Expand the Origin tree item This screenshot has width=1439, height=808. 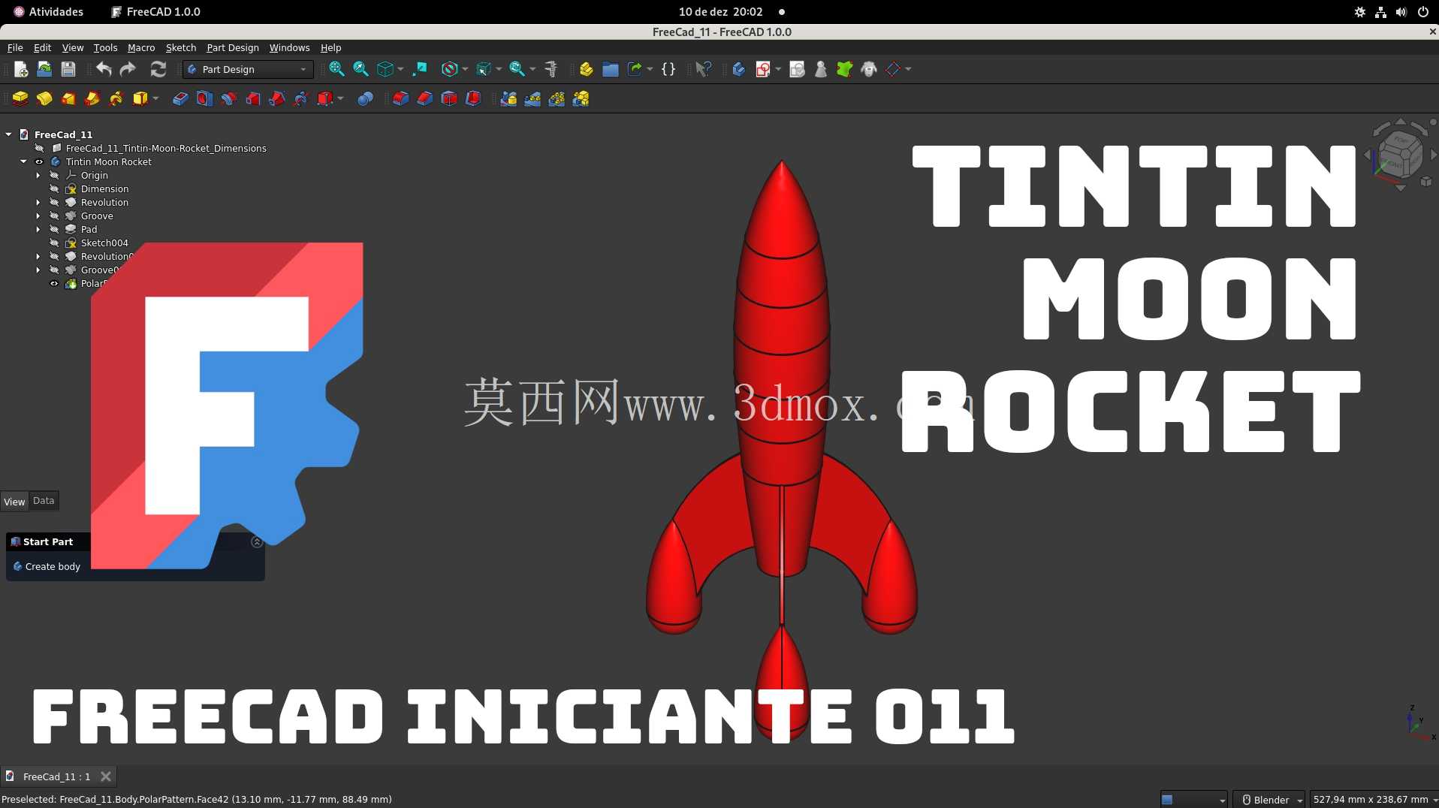(38, 175)
